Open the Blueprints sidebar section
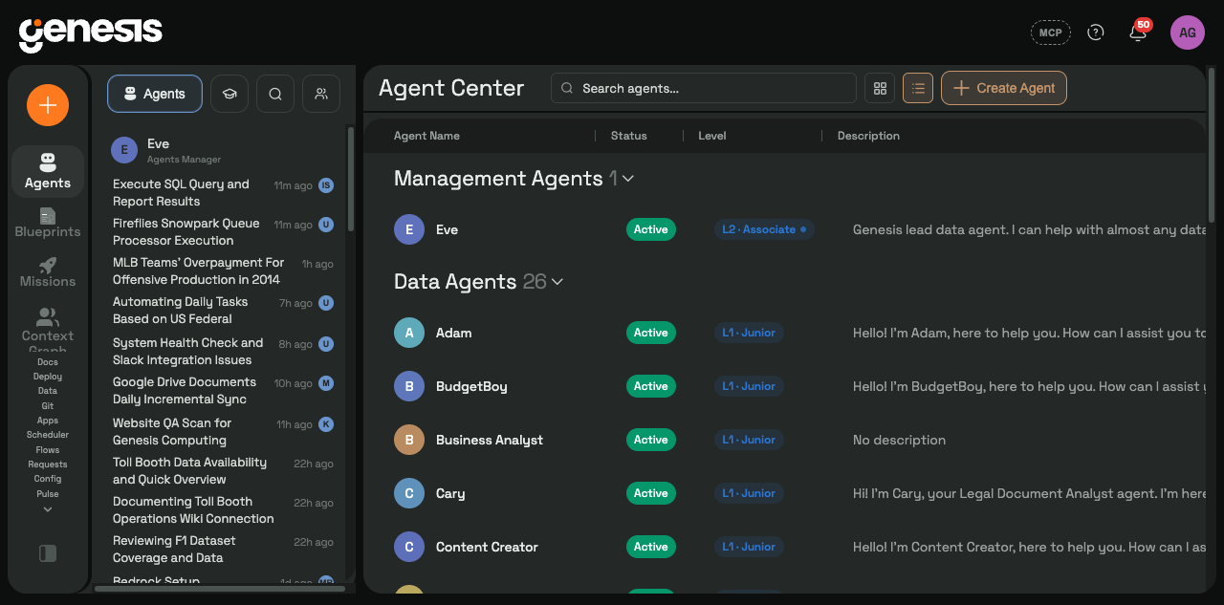This screenshot has width=1224, height=605. pos(48,222)
